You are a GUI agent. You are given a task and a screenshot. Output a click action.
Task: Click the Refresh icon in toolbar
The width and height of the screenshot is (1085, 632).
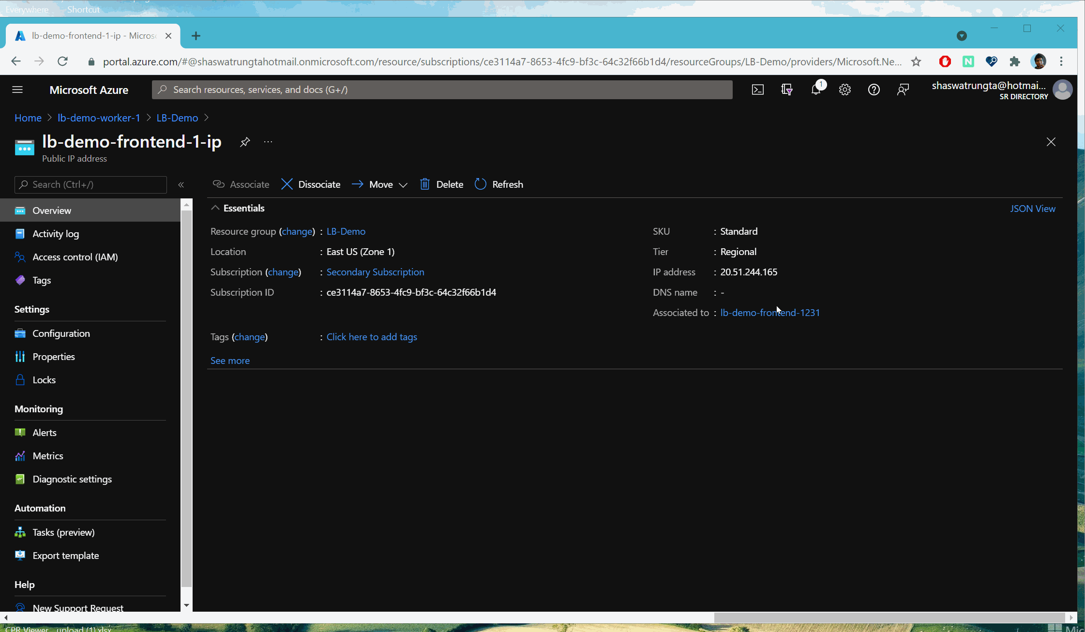[480, 183]
